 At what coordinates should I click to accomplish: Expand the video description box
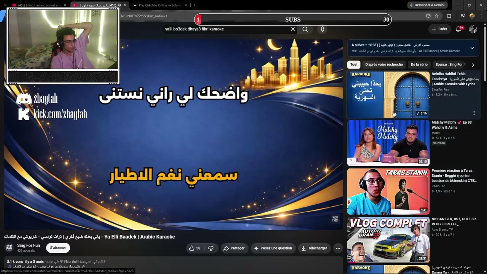coord(173,265)
